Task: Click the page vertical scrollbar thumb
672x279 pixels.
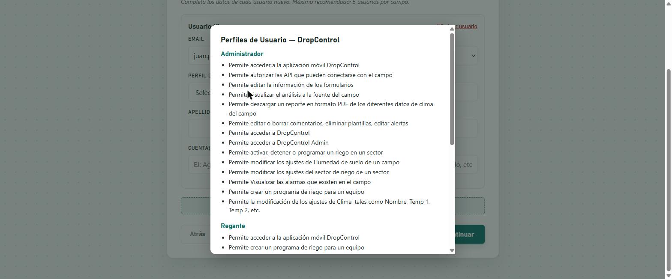Action: pos(669,170)
